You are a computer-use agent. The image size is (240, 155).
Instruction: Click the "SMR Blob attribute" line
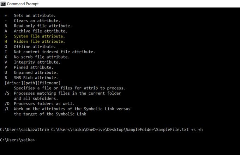click(x=36, y=78)
